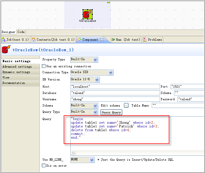
Task: Click into the Password field
Action: coord(191,99)
